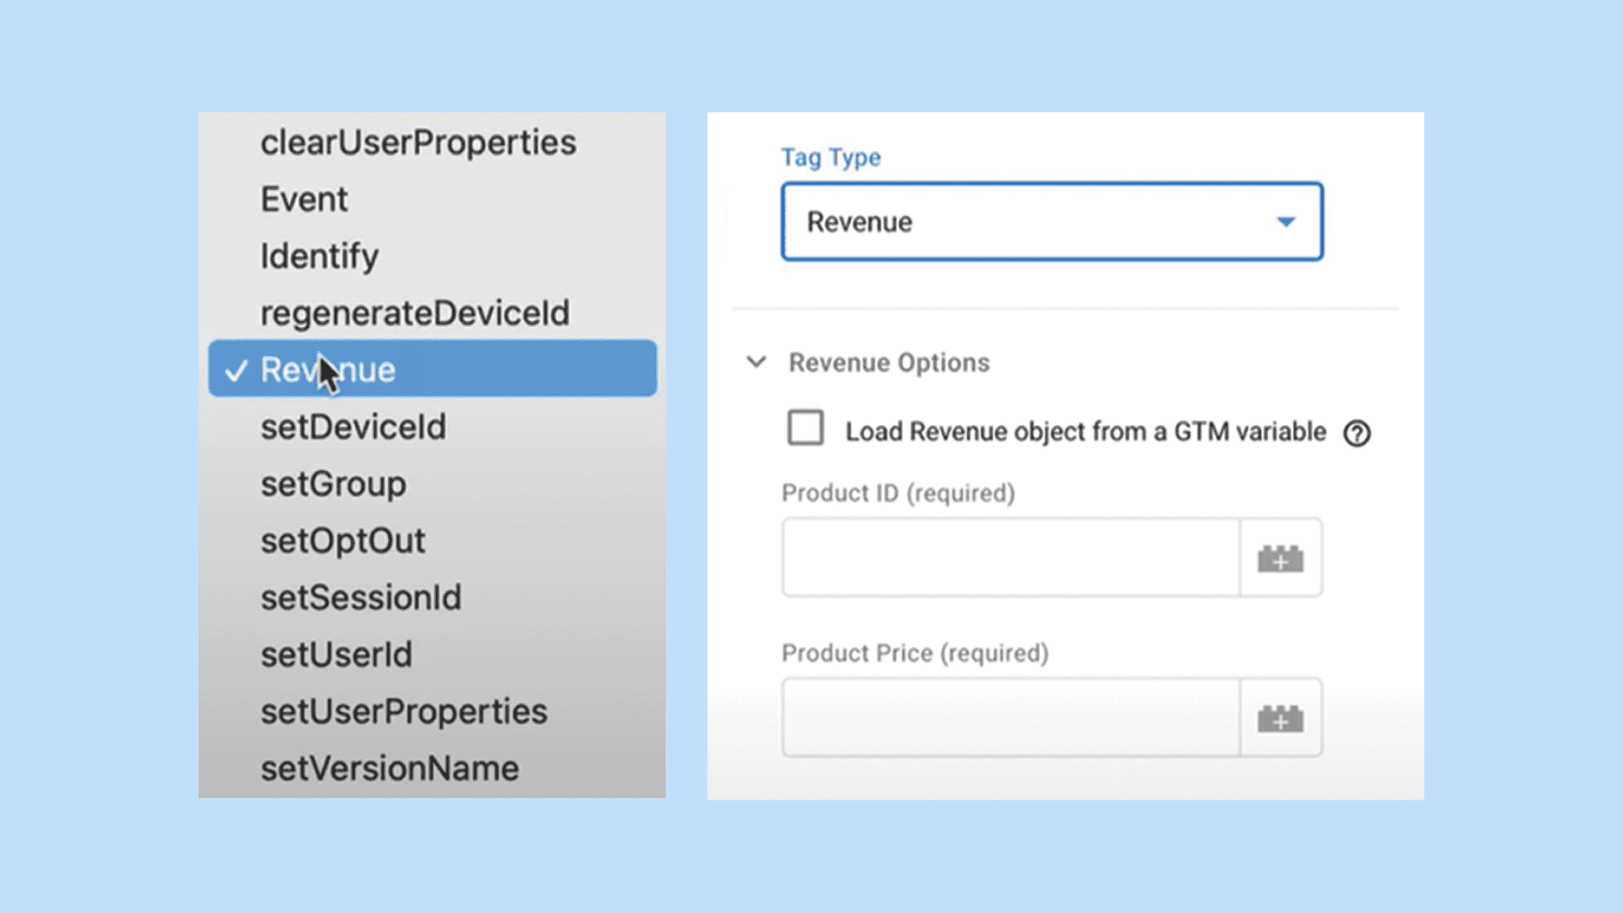Choose setUserId in the dropdown list
The width and height of the screenshot is (1623, 913).
(336, 654)
